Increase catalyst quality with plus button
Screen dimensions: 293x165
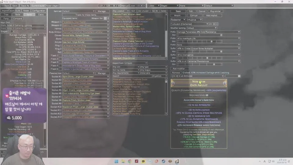pos(214,24)
